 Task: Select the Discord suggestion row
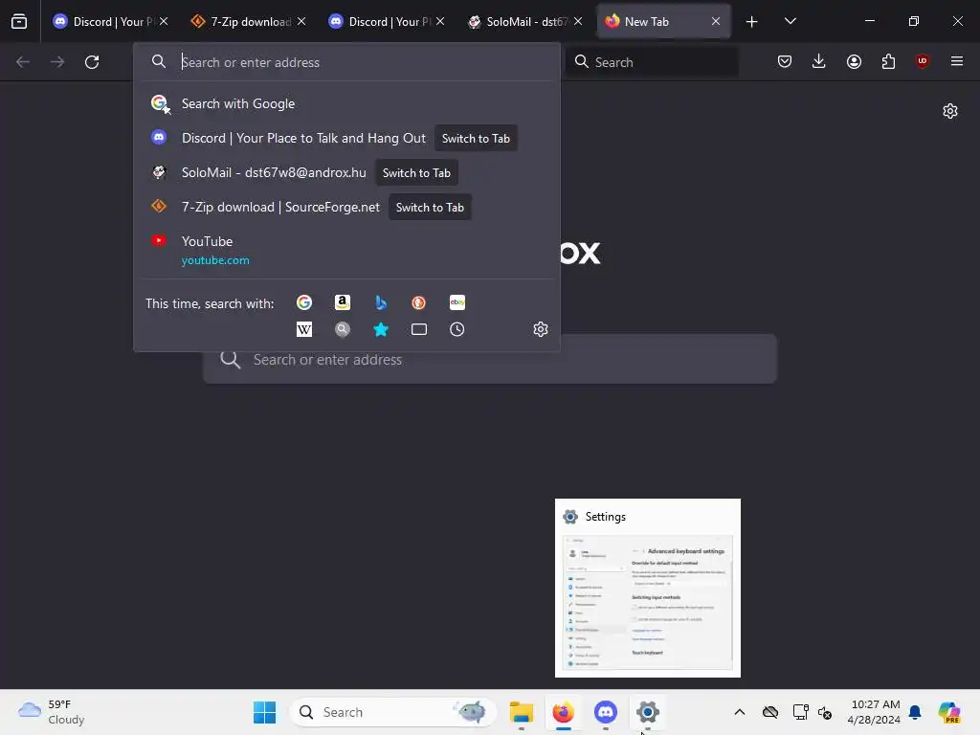tap(346, 138)
